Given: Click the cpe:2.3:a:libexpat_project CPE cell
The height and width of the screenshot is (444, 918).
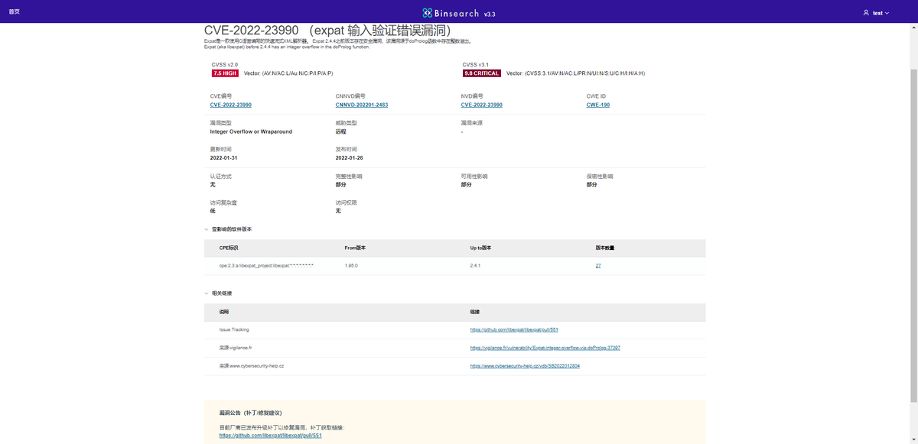Looking at the screenshot, I should click(266, 265).
